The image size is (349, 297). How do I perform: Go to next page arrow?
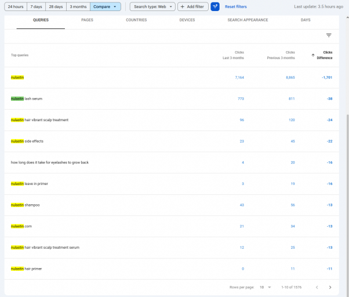click(x=330, y=287)
